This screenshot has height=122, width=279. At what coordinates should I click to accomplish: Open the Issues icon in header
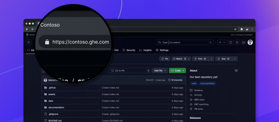click(231, 42)
